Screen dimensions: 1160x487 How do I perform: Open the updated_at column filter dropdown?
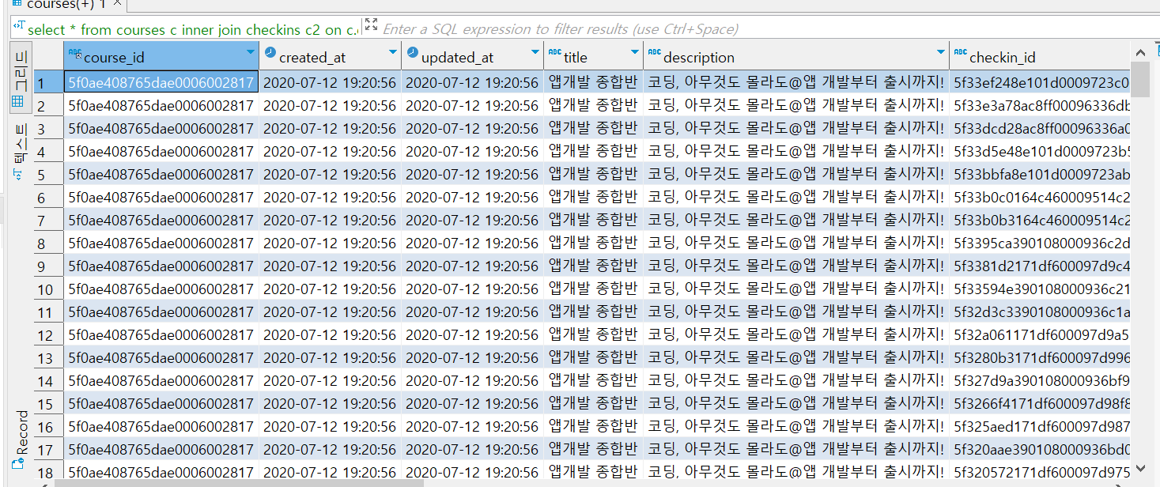point(535,53)
